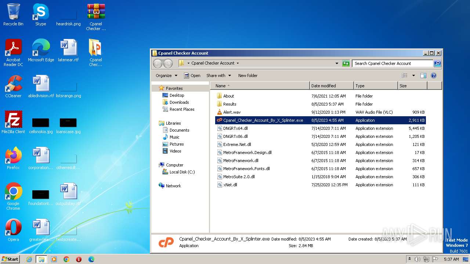Open Windows Media Player taskbar icon
Image resolution: width=470 pixels, height=264 pixels.
(54, 259)
